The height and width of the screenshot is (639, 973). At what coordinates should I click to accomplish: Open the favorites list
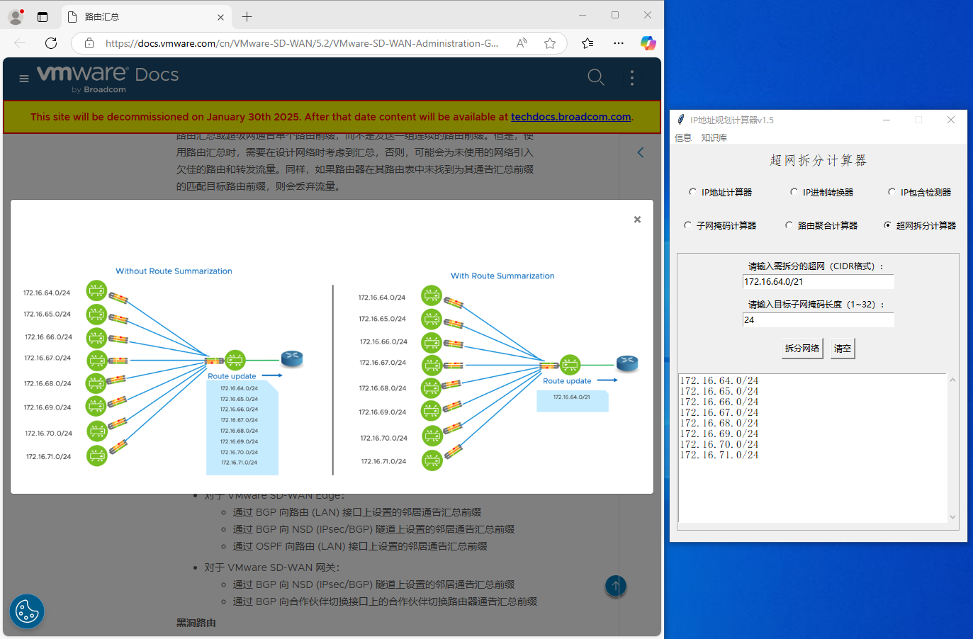[x=587, y=43]
